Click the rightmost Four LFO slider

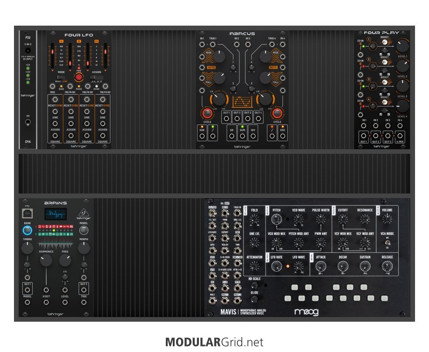pyautogui.click(x=105, y=56)
